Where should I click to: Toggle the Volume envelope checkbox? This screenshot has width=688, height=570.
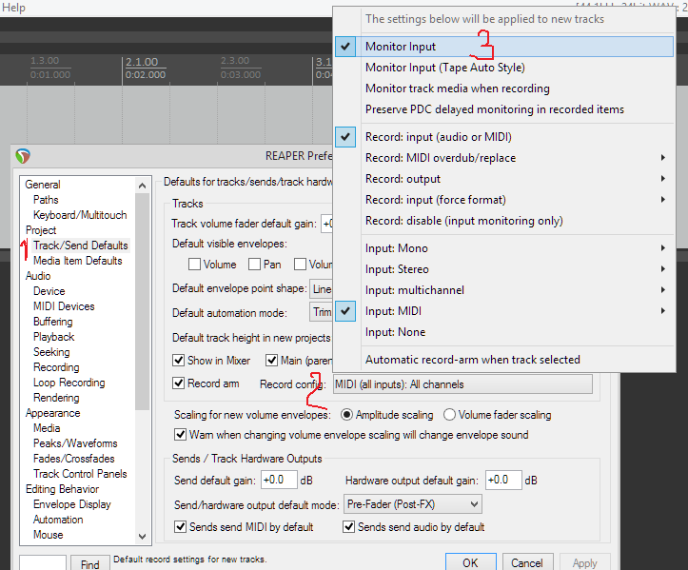[194, 265]
